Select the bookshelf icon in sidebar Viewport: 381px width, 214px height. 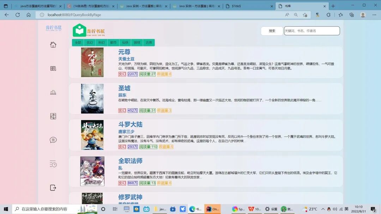53,69
